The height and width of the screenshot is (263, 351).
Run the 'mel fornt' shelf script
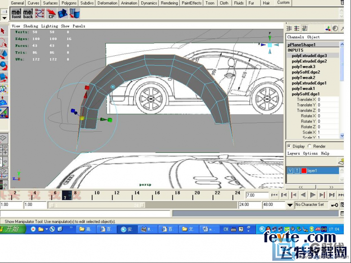[16, 14]
